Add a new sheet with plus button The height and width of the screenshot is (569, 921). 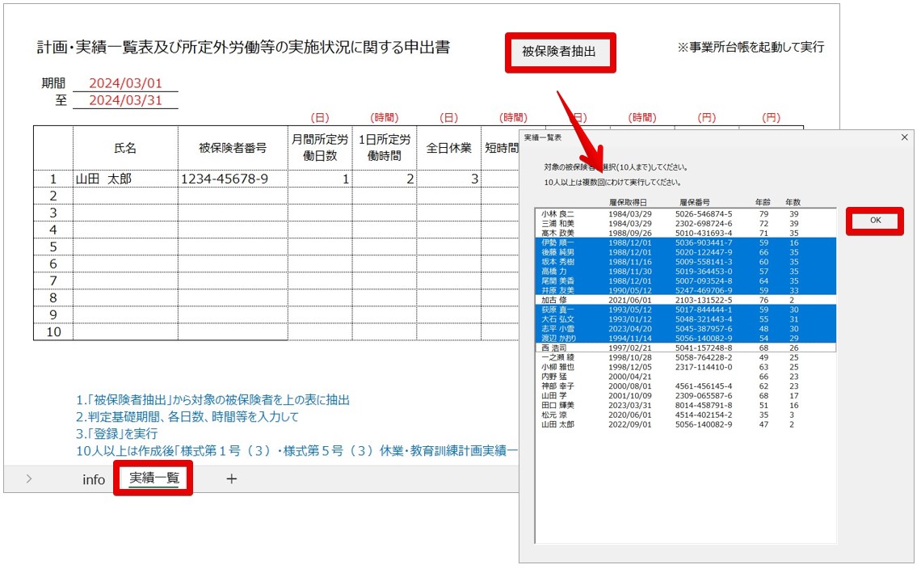(231, 479)
